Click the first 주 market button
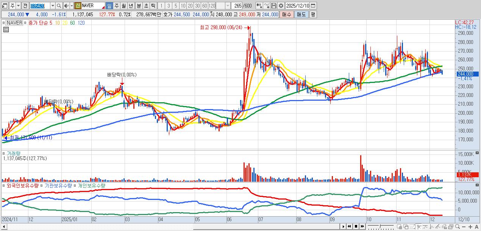The width and height of the screenshot is (481, 231). pyautogui.click(x=12, y=6)
